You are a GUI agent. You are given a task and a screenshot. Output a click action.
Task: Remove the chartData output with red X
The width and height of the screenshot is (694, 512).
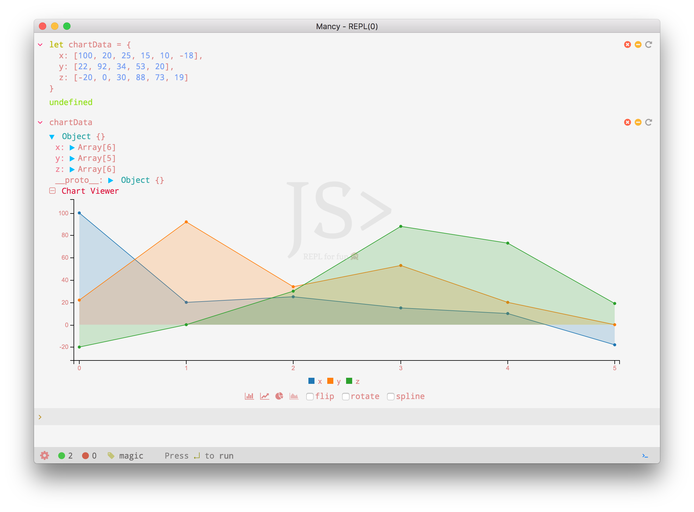[x=627, y=122]
